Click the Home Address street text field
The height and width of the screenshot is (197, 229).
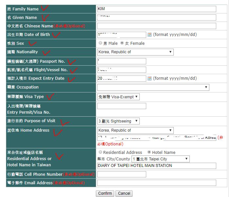click(x=157, y=138)
